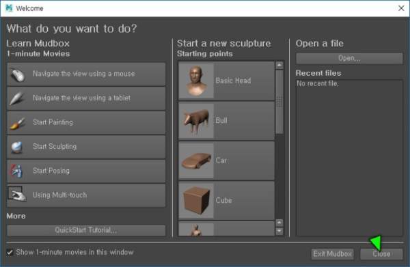The width and height of the screenshot is (410, 267).
Task: Open the Start Painting movie
Action: tap(86, 122)
